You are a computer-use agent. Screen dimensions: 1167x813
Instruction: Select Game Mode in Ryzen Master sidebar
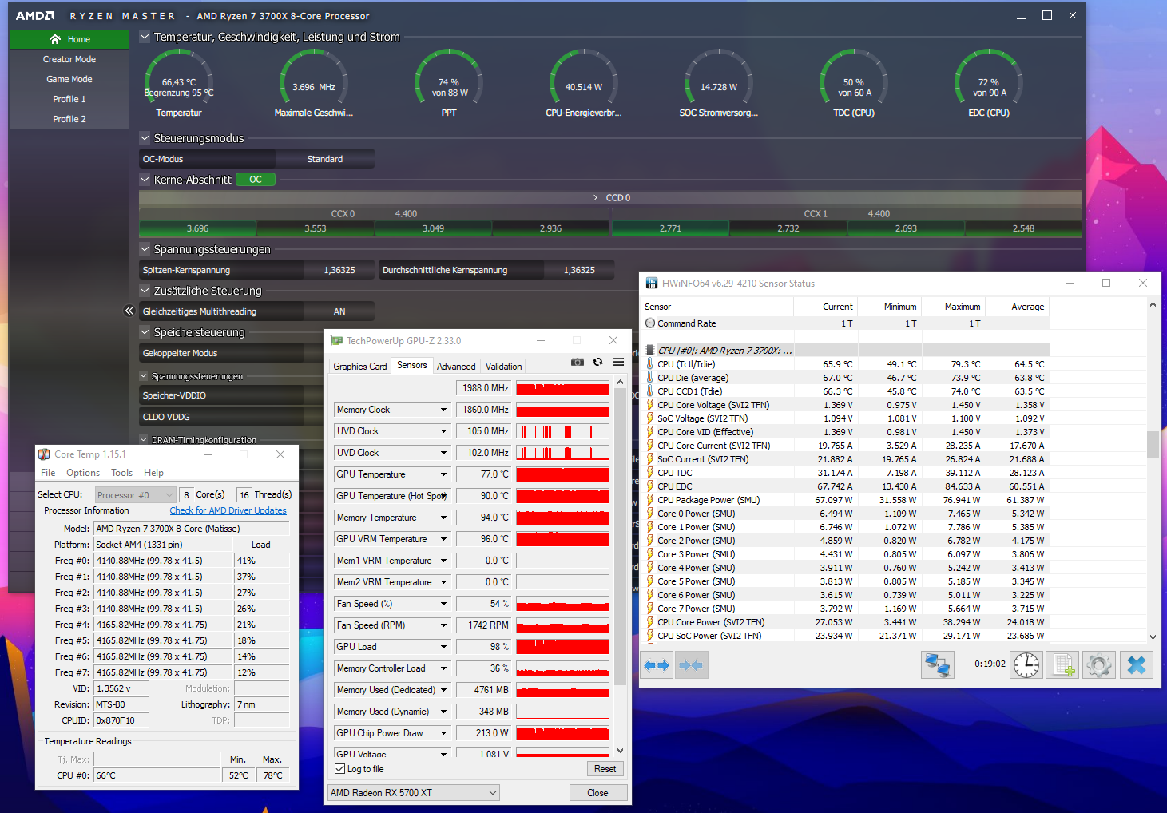(x=69, y=79)
